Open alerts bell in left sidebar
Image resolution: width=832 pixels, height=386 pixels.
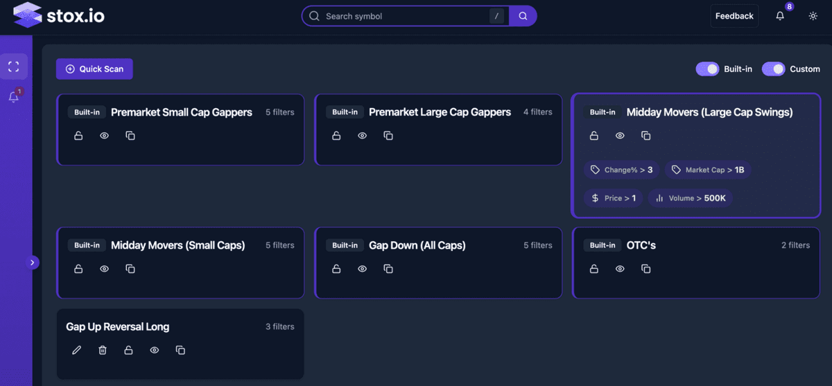[x=13, y=98]
